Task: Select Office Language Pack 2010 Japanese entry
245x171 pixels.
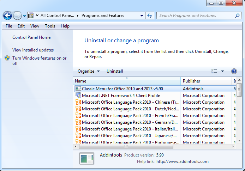Action: (129, 136)
